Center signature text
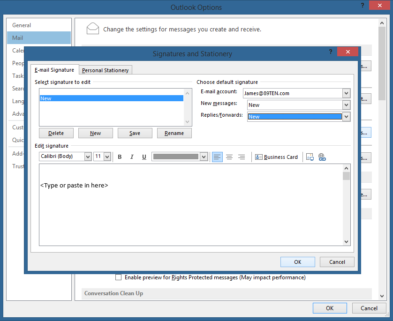Screen dimensions: 393x321 click(229, 157)
